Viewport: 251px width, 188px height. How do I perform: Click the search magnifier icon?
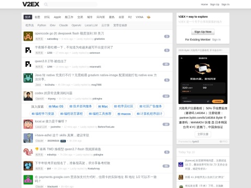pyautogui.click(x=46, y=4)
